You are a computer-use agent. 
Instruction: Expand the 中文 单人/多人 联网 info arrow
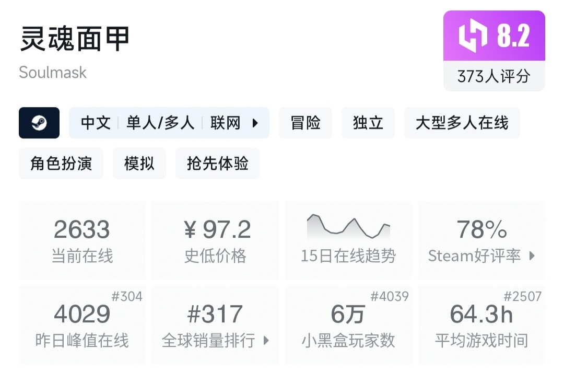255,123
